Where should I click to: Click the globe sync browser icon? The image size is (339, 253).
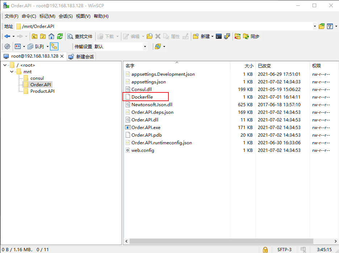click(x=158, y=46)
